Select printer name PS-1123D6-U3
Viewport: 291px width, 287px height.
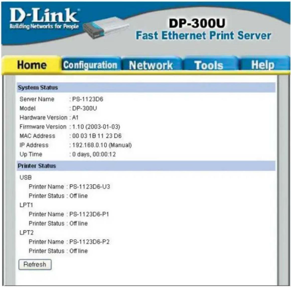(90, 187)
